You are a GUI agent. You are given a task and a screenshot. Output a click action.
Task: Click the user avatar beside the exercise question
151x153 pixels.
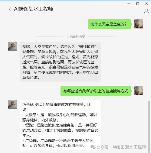coord(138,91)
